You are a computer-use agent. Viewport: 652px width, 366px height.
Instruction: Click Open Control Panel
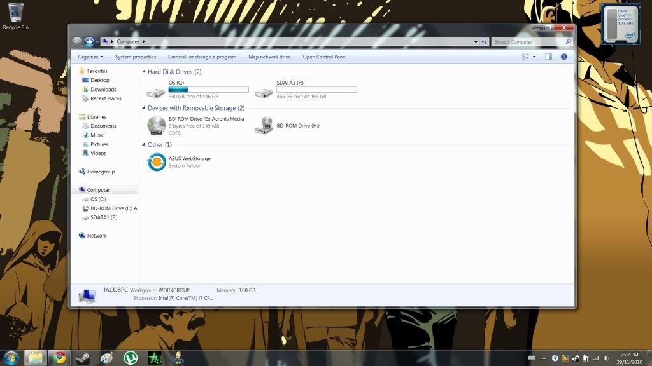[324, 57]
